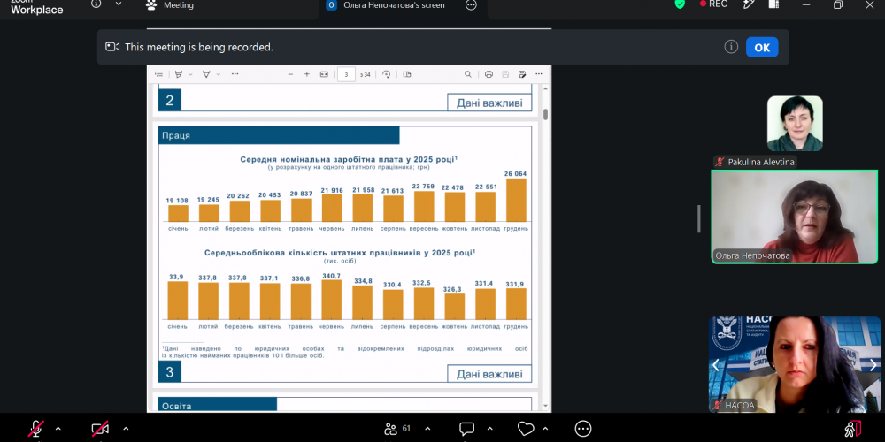Click the REC recording indicator
The image size is (885, 442).
713,4
